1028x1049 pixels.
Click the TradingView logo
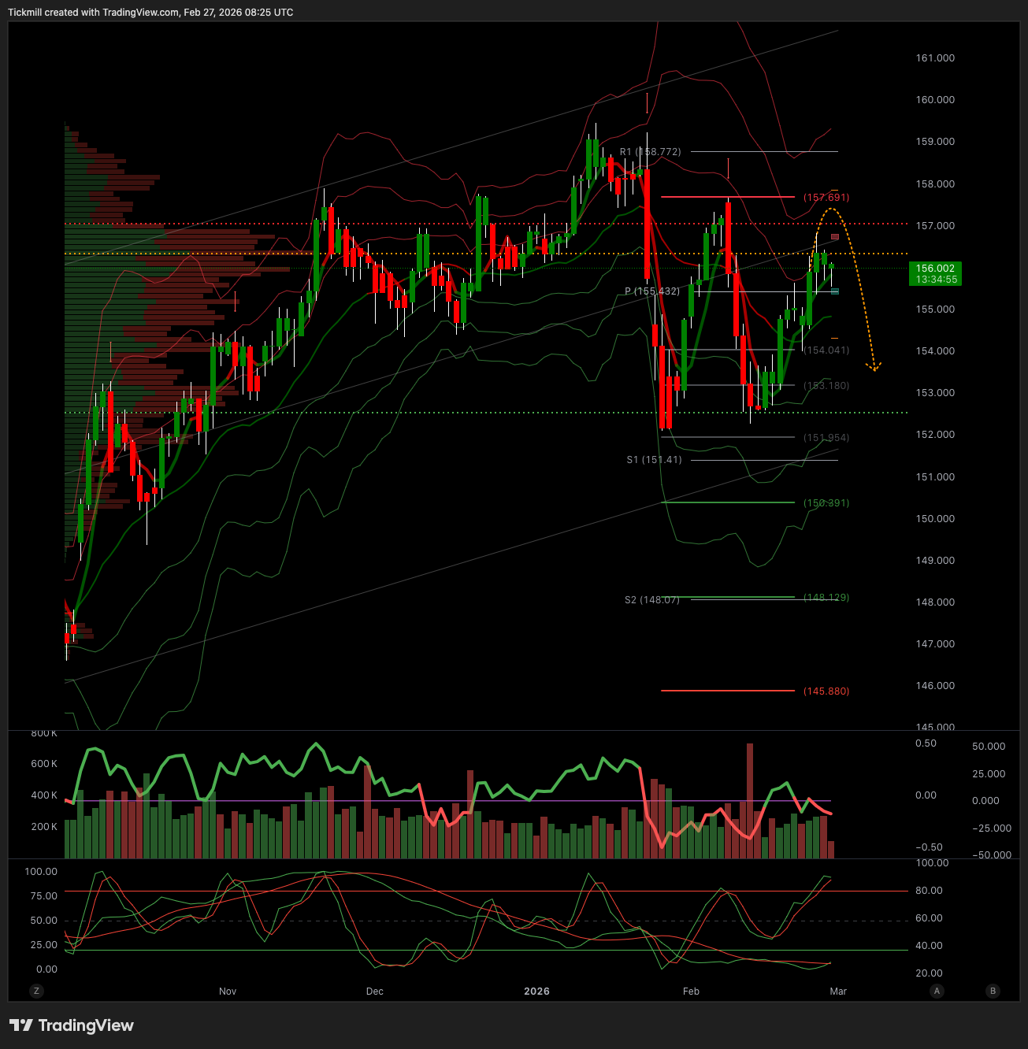(72, 1025)
